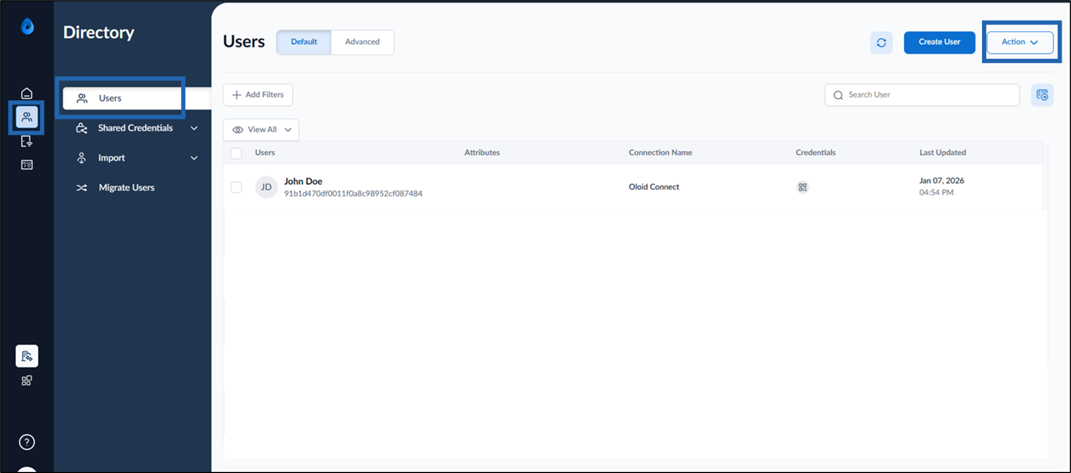1071x473 pixels.
Task: Open John Doe user name link
Action: click(x=303, y=181)
